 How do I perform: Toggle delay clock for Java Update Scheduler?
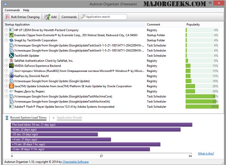pos(6,86)
